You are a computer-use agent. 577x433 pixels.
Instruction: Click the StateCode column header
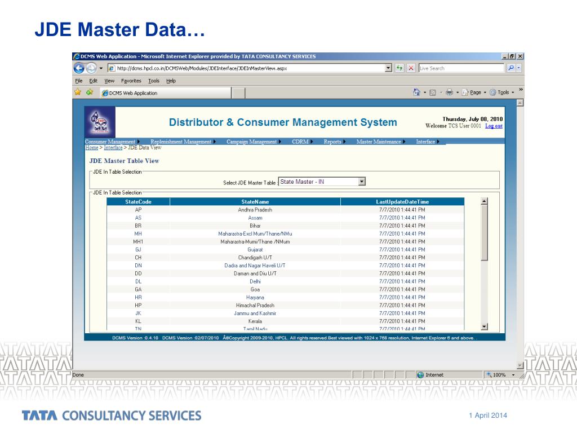[x=139, y=202]
